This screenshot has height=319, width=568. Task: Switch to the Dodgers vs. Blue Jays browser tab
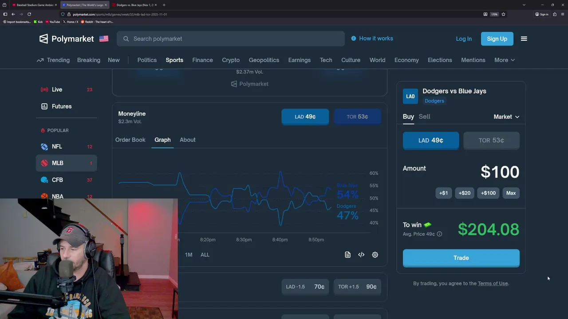coord(135,5)
